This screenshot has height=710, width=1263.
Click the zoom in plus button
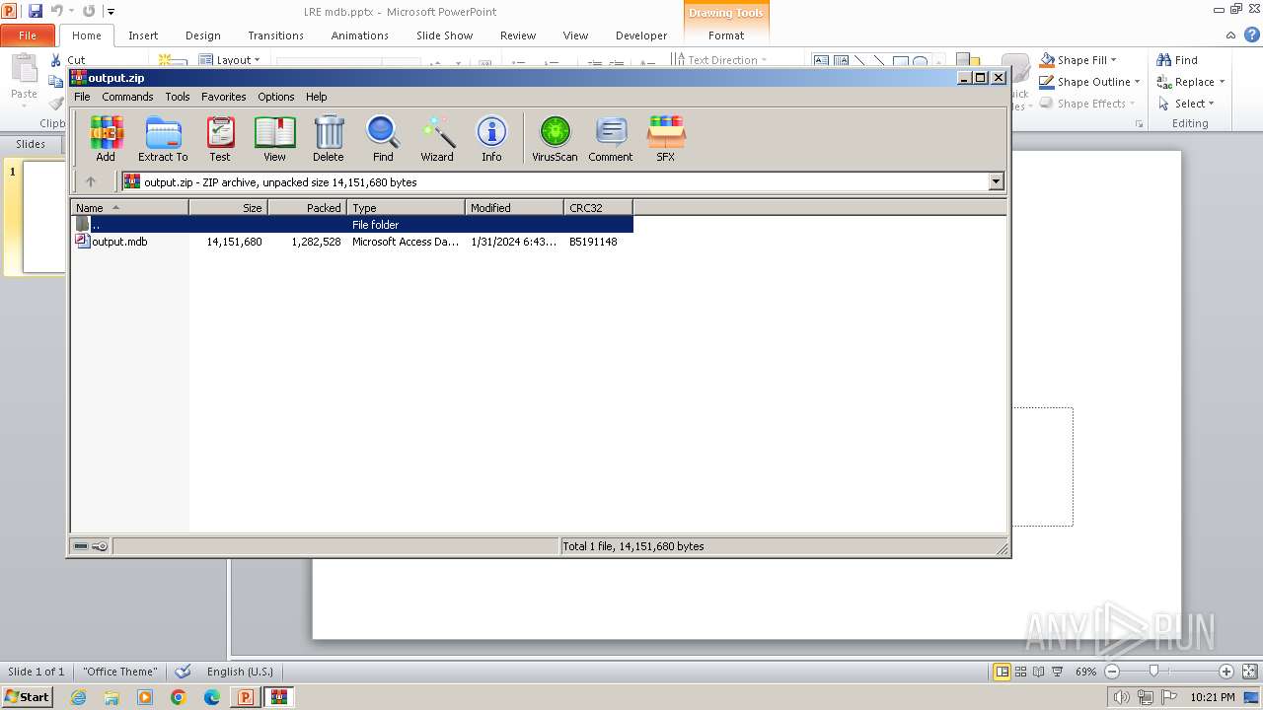(1226, 672)
